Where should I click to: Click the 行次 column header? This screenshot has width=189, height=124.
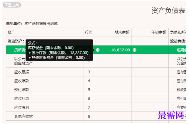(89, 32)
